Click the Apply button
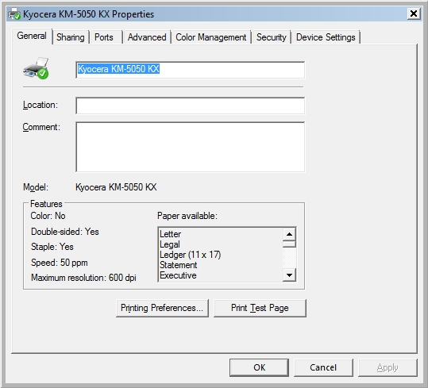Image resolution: width=428 pixels, height=388 pixels. pos(388,367)
